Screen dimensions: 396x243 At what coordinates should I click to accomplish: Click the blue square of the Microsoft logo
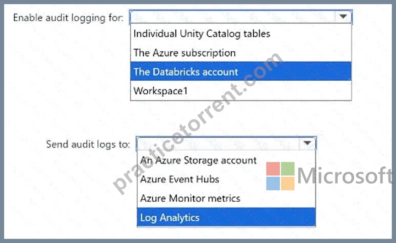coord(273,183)
